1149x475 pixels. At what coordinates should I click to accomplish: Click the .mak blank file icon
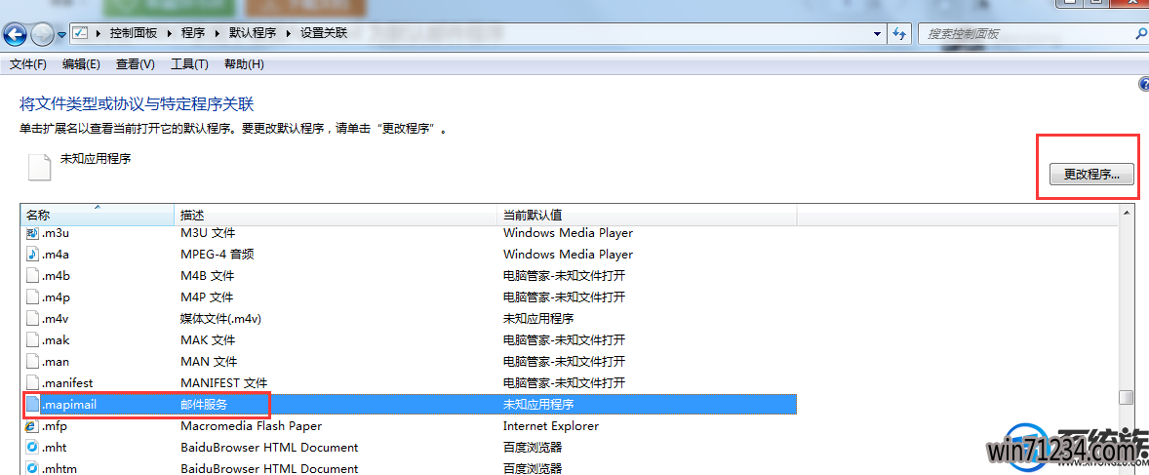pyautogui.click(x=32, y=340)
